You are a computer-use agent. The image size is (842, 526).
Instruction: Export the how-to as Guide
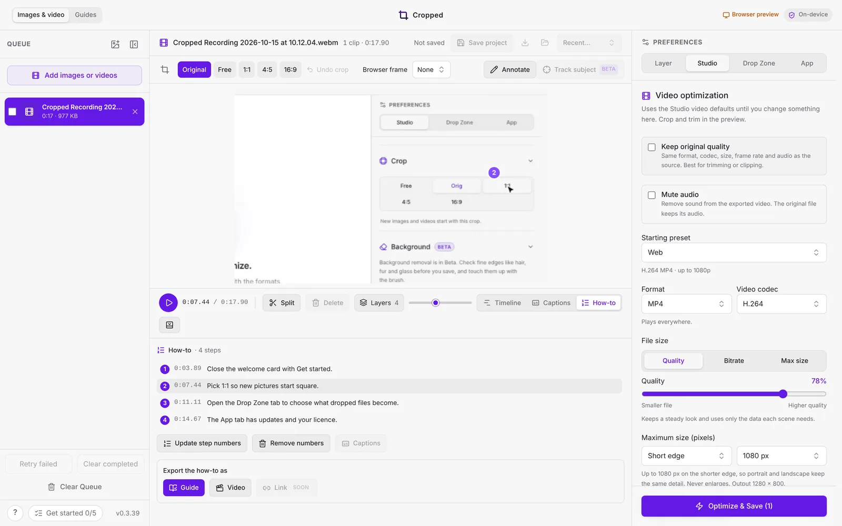(184, 488)
